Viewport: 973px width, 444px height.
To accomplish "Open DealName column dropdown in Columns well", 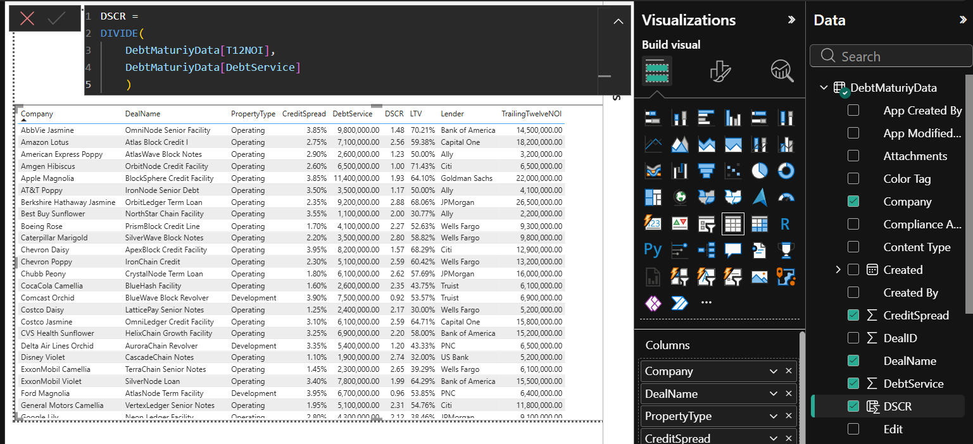I will (773, 394).
